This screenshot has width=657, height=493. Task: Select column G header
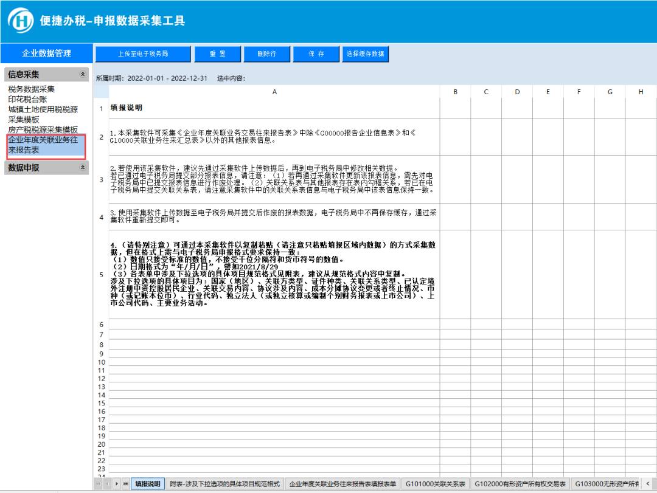pos(610,92)
